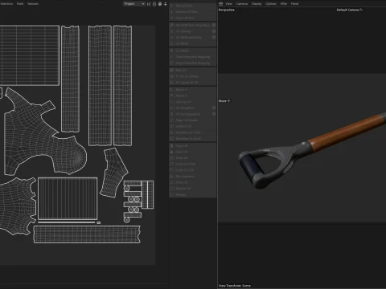Viewport: 386px width, 289px height.
Task: Select the Paste UV command
Action: 193,152
